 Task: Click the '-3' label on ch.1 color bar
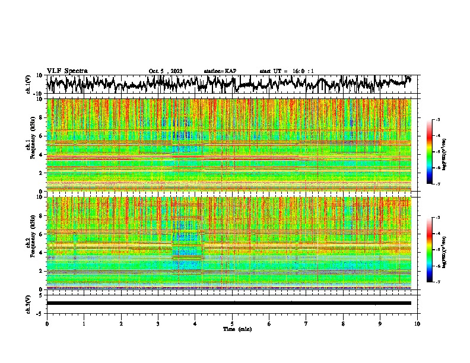coord(437,120)
